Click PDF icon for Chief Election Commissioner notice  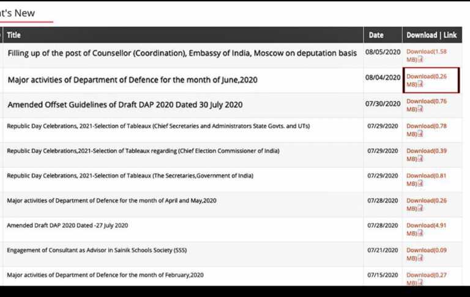[x=420, y=159]
